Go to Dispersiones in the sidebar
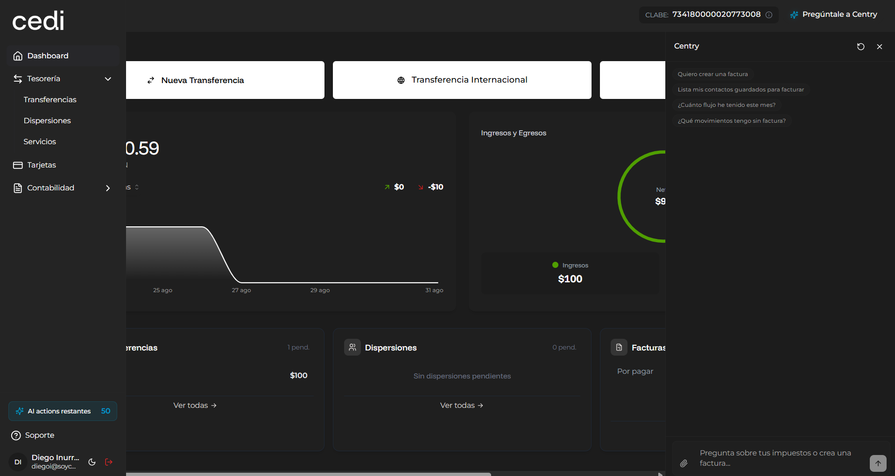Screen dimensions: 895x476 47,121
